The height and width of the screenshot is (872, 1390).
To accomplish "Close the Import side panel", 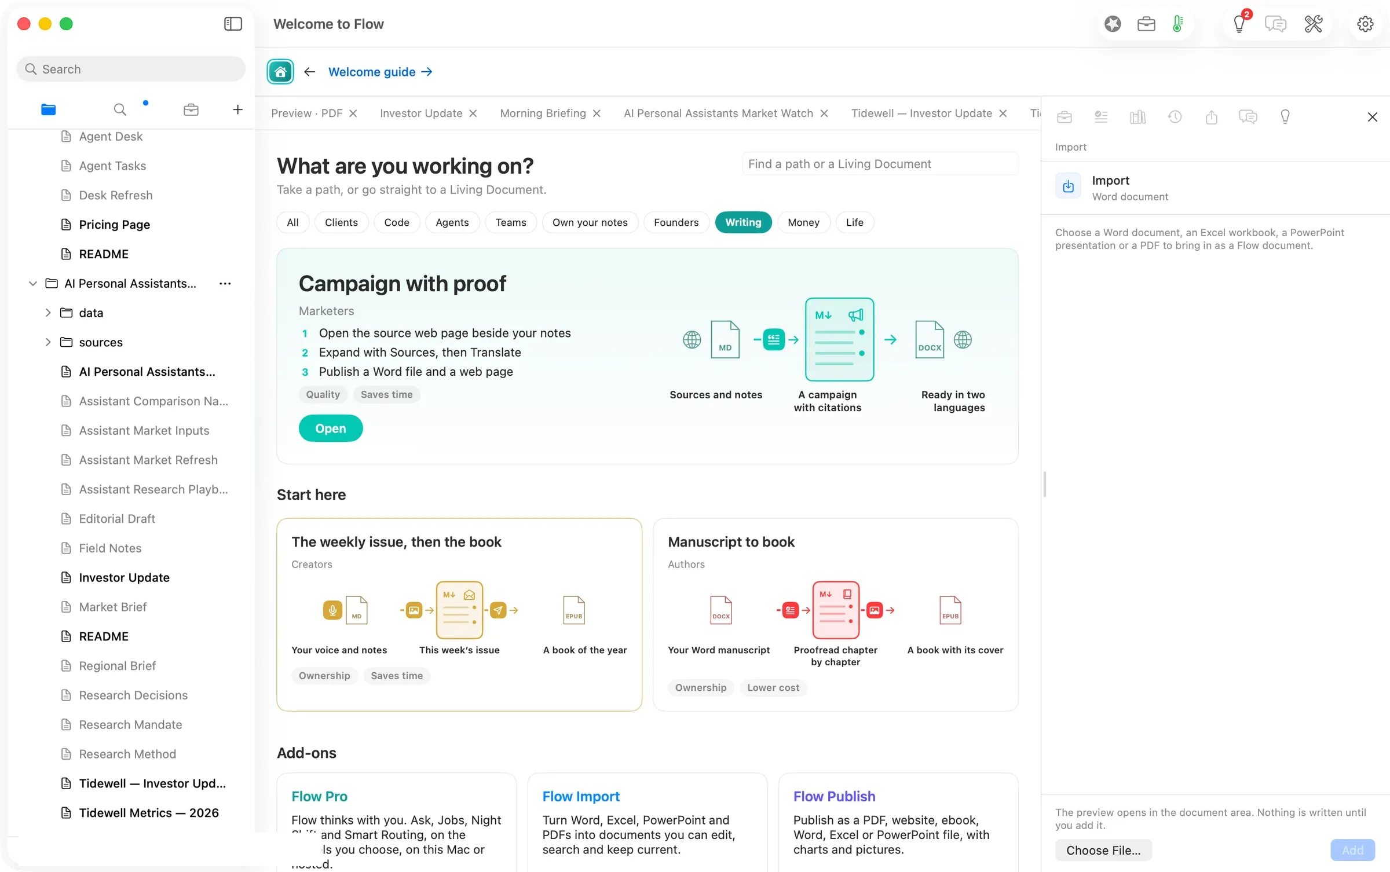I will point(1372,117).
